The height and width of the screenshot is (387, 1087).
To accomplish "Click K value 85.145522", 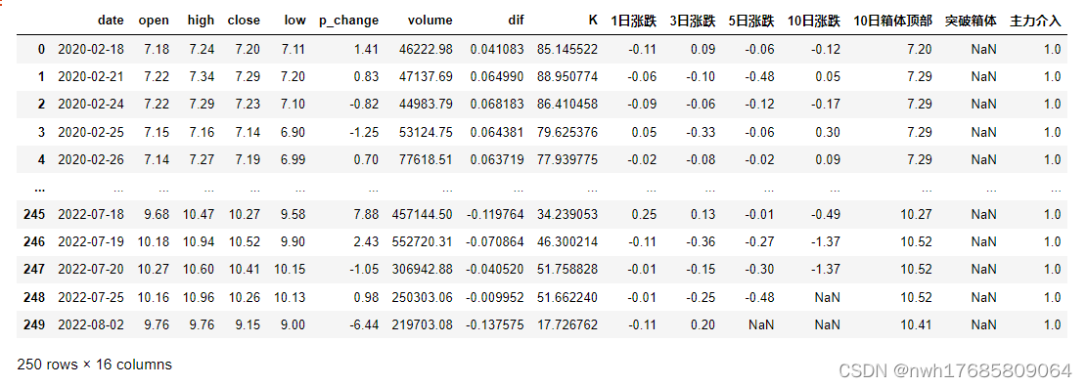I will point(567,49).
